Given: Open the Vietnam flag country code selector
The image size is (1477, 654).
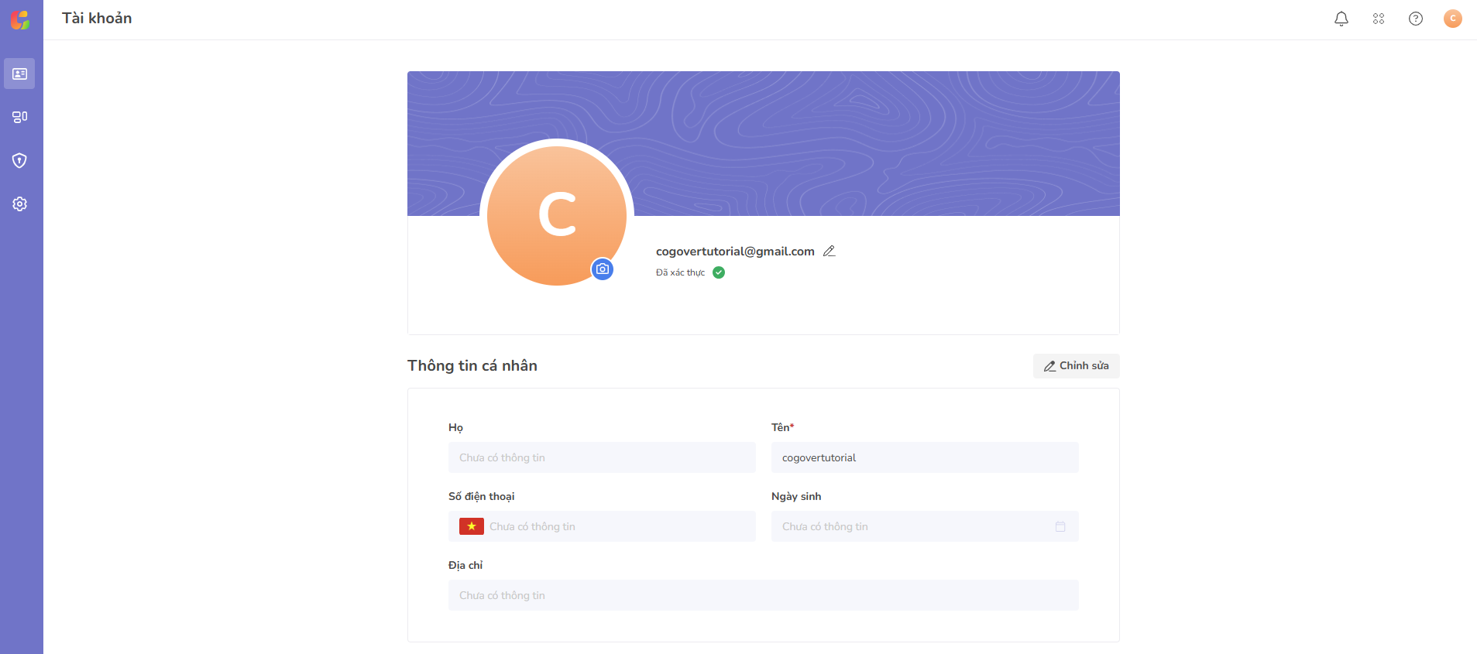Looking at the screenshot, I should pos(471,526).
